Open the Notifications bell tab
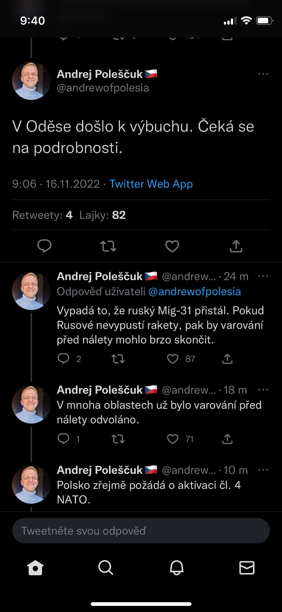Screen dimensions: 282x612 [177, 568]
